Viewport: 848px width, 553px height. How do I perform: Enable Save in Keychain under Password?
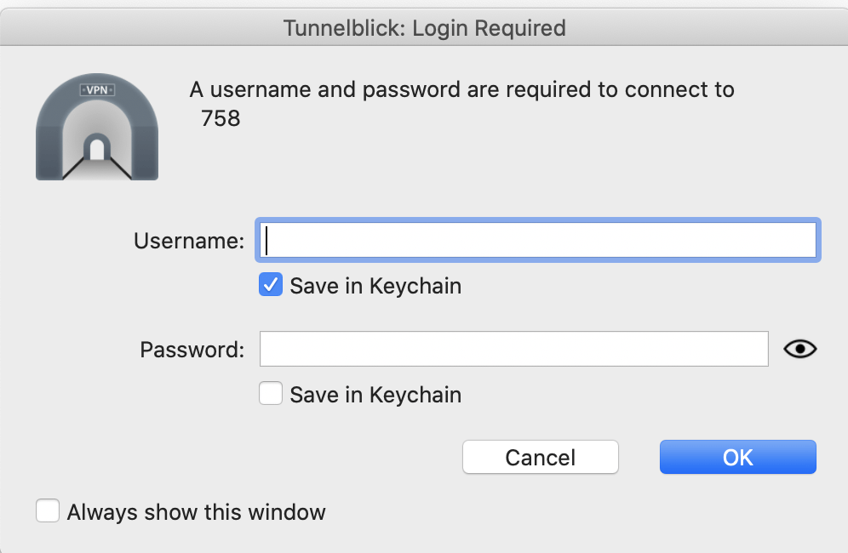pyautogui.click(x=271, y=394)
